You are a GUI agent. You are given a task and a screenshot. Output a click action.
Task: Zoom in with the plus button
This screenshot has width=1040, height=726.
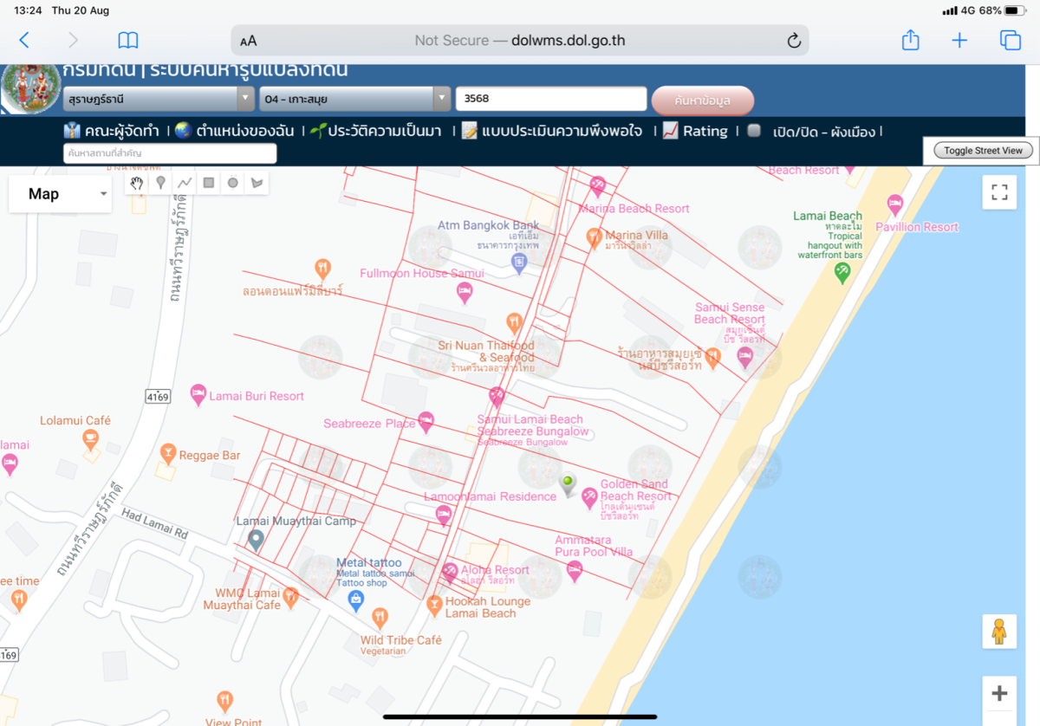999,693
